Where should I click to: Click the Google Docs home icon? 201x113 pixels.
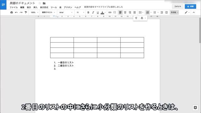tap(3, 5)
